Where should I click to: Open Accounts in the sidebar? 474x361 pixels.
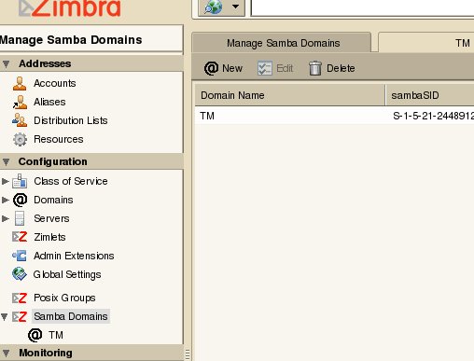[x=55, y=83]
